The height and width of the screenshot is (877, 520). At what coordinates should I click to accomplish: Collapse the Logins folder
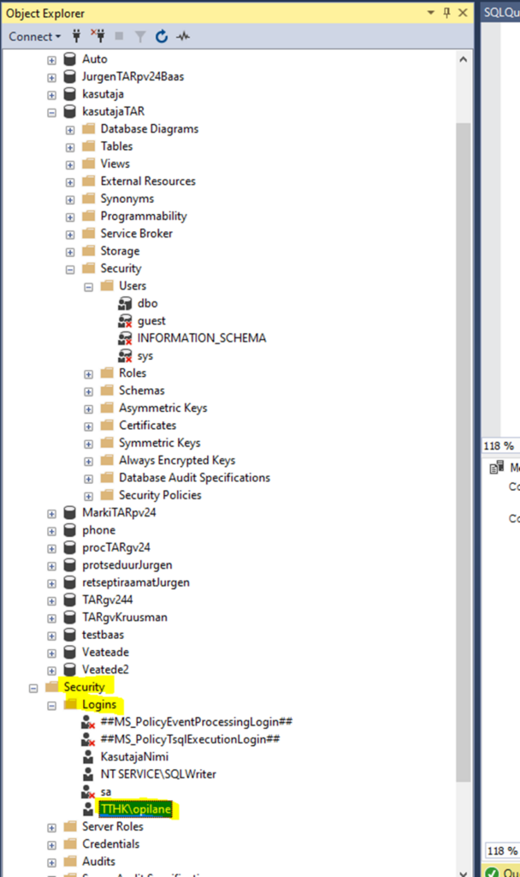click(x=51, y=704)
